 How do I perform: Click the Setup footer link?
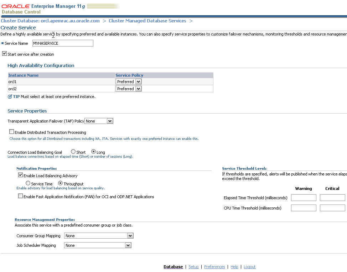coord(193,267)
